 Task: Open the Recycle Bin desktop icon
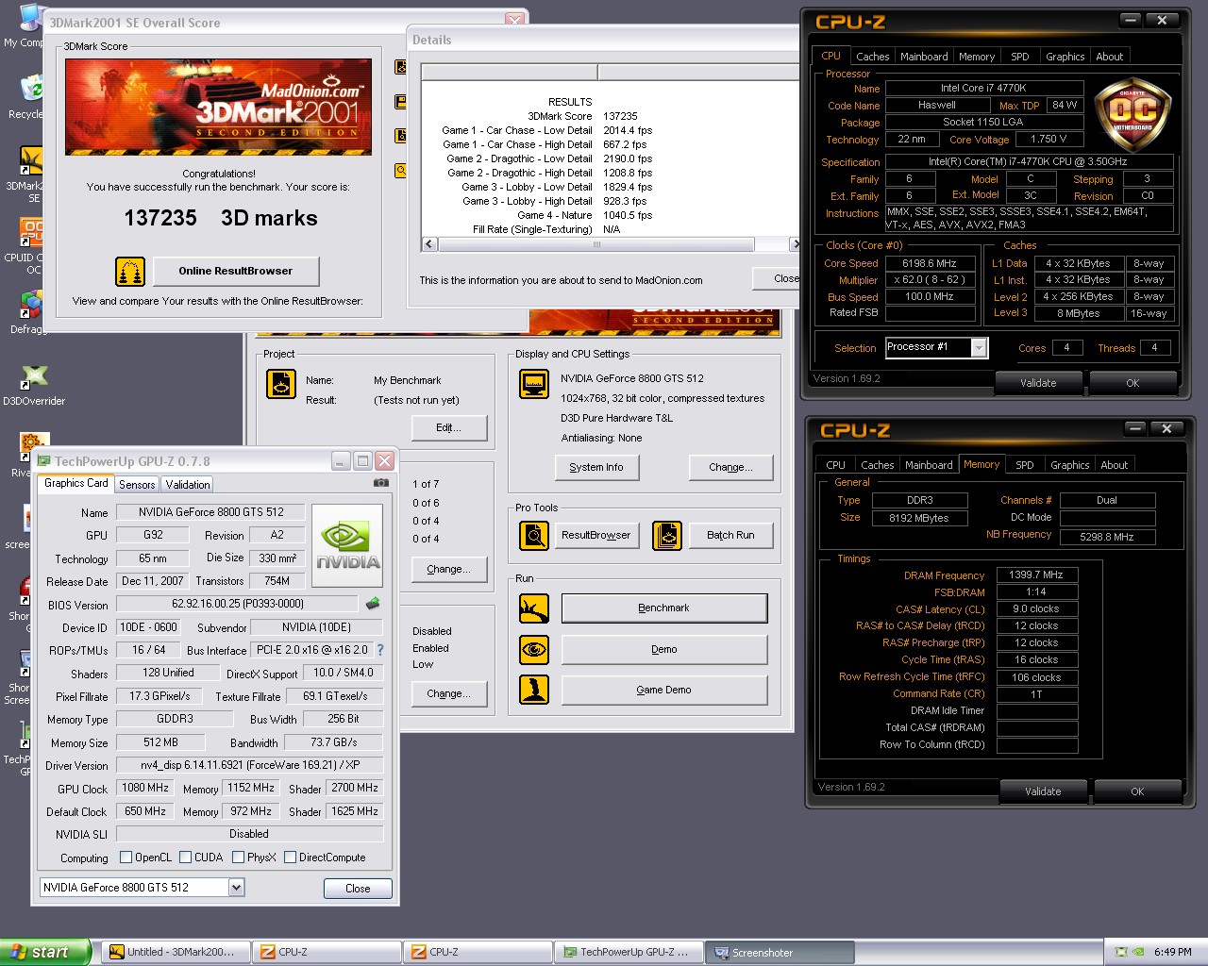click(31, 90)
